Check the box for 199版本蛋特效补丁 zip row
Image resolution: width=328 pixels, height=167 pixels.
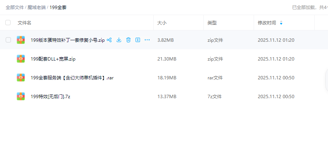pyautogui.click(x=8, y=40)
